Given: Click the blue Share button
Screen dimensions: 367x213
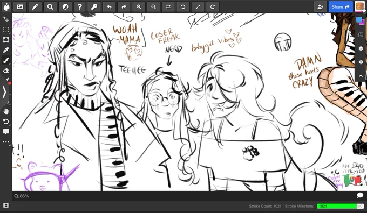Looking at the screenshot, I should 341,7.
